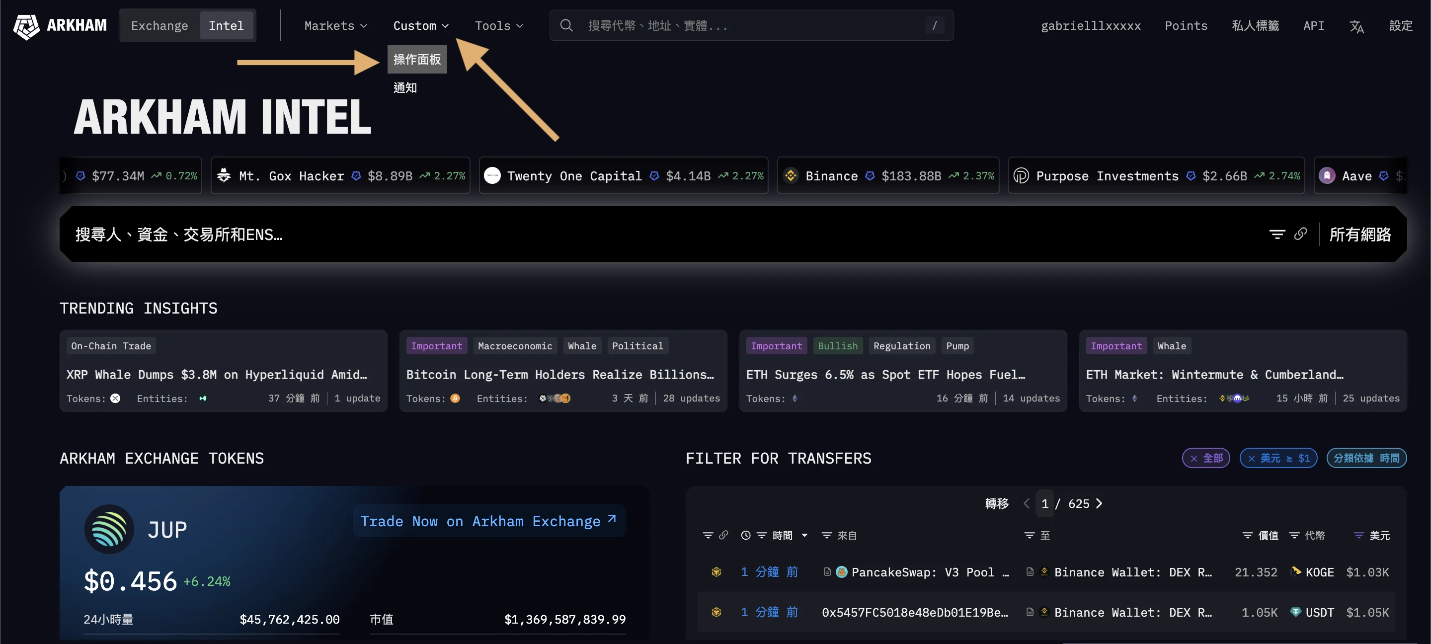
Task: Toggle the 分類依據 時間 sort chip
Action: [1366, 458]
